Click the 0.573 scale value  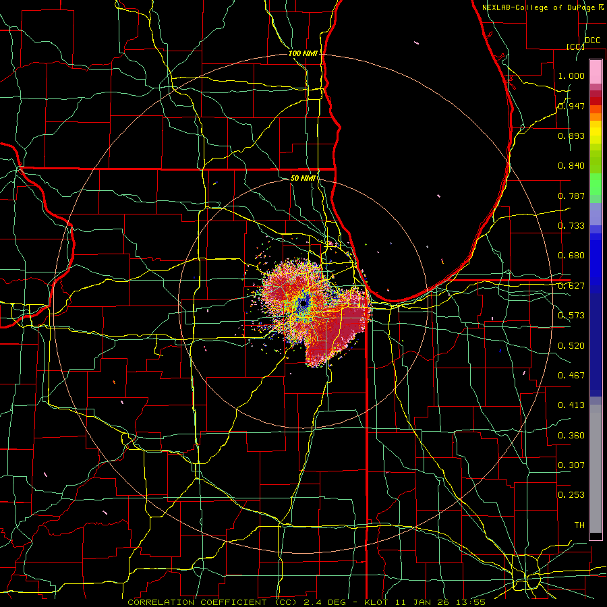[x=571, y=316]
